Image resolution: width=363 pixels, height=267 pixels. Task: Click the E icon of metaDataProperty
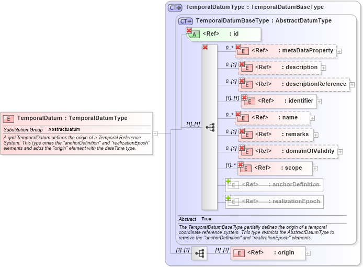click(243, 51)
